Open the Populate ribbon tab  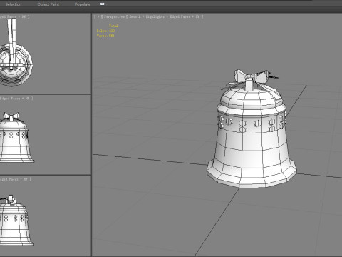click(x=83, y=4)
